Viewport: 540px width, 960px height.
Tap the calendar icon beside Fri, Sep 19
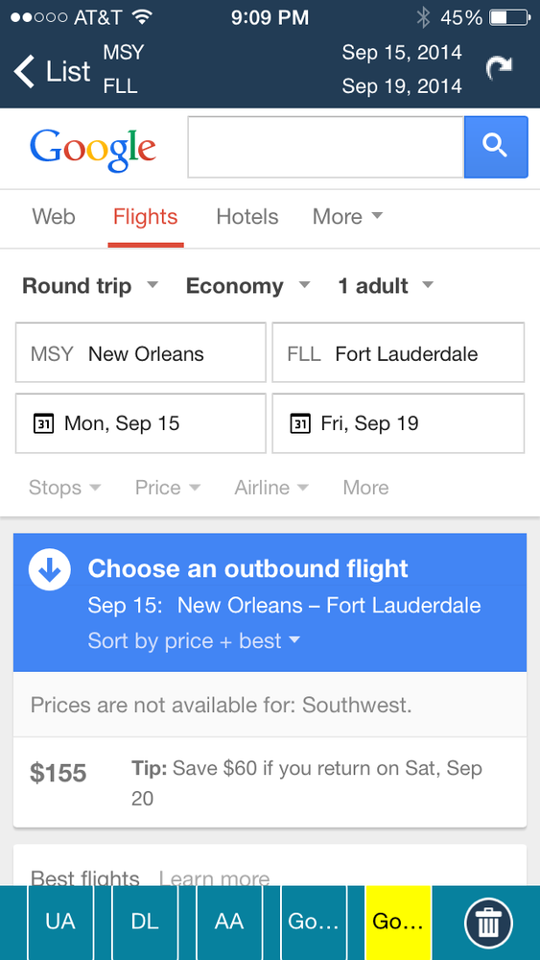[x=299, y=423]
